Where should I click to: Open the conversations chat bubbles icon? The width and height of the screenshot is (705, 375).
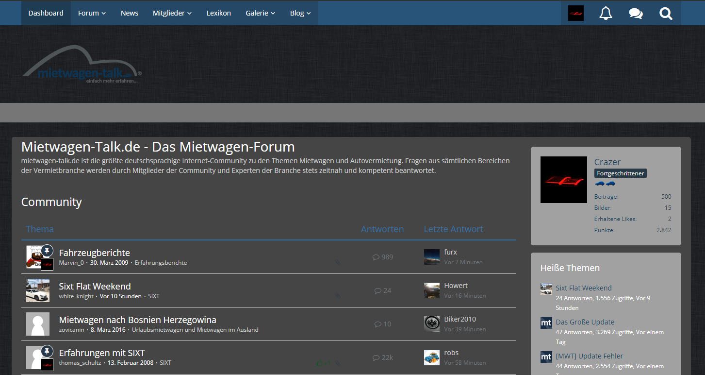(636, 13)
